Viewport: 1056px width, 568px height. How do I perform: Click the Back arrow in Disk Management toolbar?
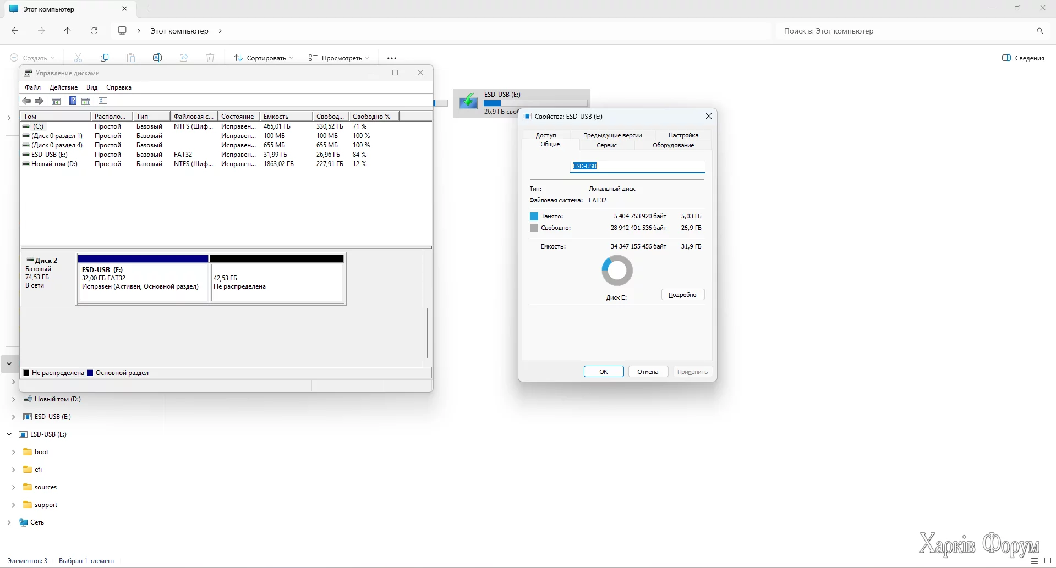pyautogui.click(x=26, y=101)
